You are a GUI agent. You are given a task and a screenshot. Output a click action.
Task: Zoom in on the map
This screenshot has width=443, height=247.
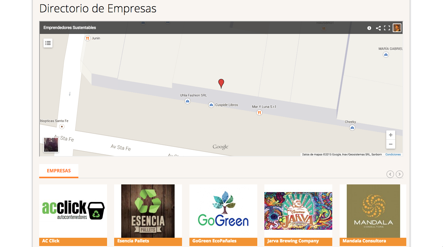point(391,135)
